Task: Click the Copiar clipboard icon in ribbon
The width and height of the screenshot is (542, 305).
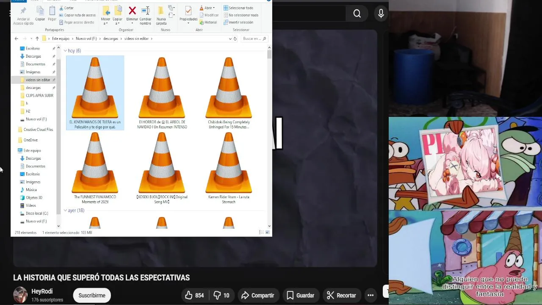Action: coord(40,11)
